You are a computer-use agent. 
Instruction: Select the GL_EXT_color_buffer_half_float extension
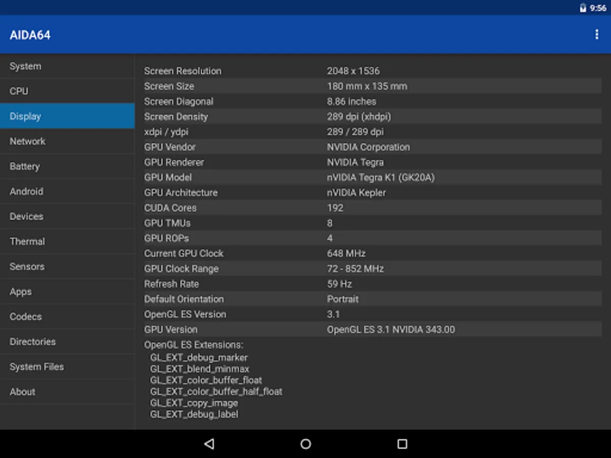click(216, 392)
